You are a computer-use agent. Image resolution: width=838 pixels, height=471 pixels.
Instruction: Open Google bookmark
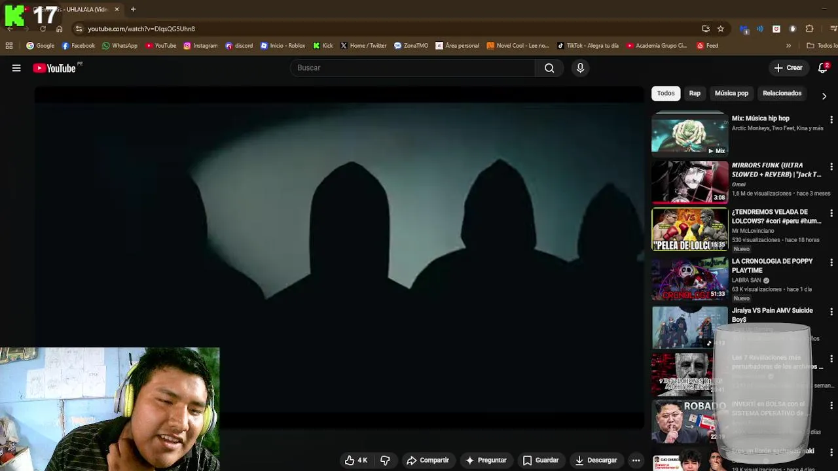40,46
